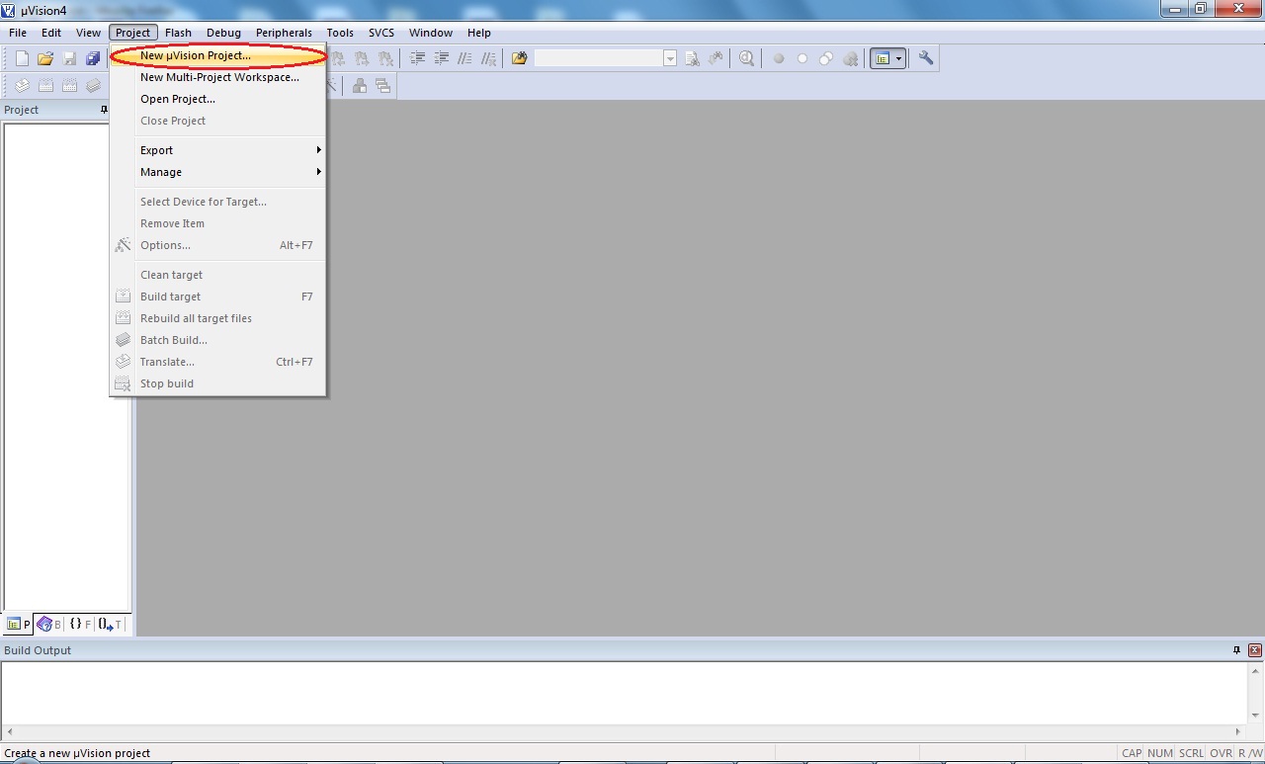Select New Multi-Project Workspace menu entry
Screen dimensions: 1265x764
coord(217,77)
